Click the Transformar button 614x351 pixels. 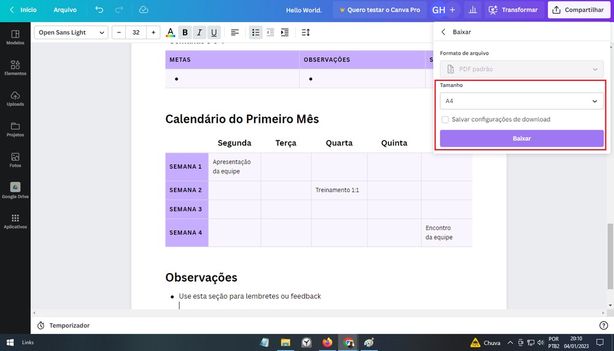point(513,10)
